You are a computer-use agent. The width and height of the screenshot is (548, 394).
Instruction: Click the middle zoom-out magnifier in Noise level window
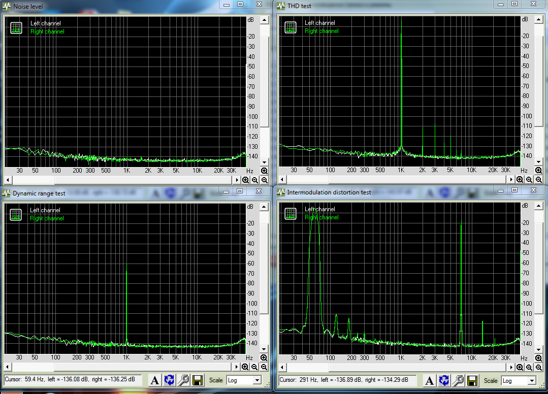pos(255,180)
